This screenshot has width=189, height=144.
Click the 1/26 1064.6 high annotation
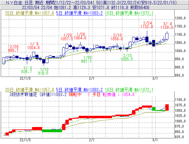click(80, 36)
